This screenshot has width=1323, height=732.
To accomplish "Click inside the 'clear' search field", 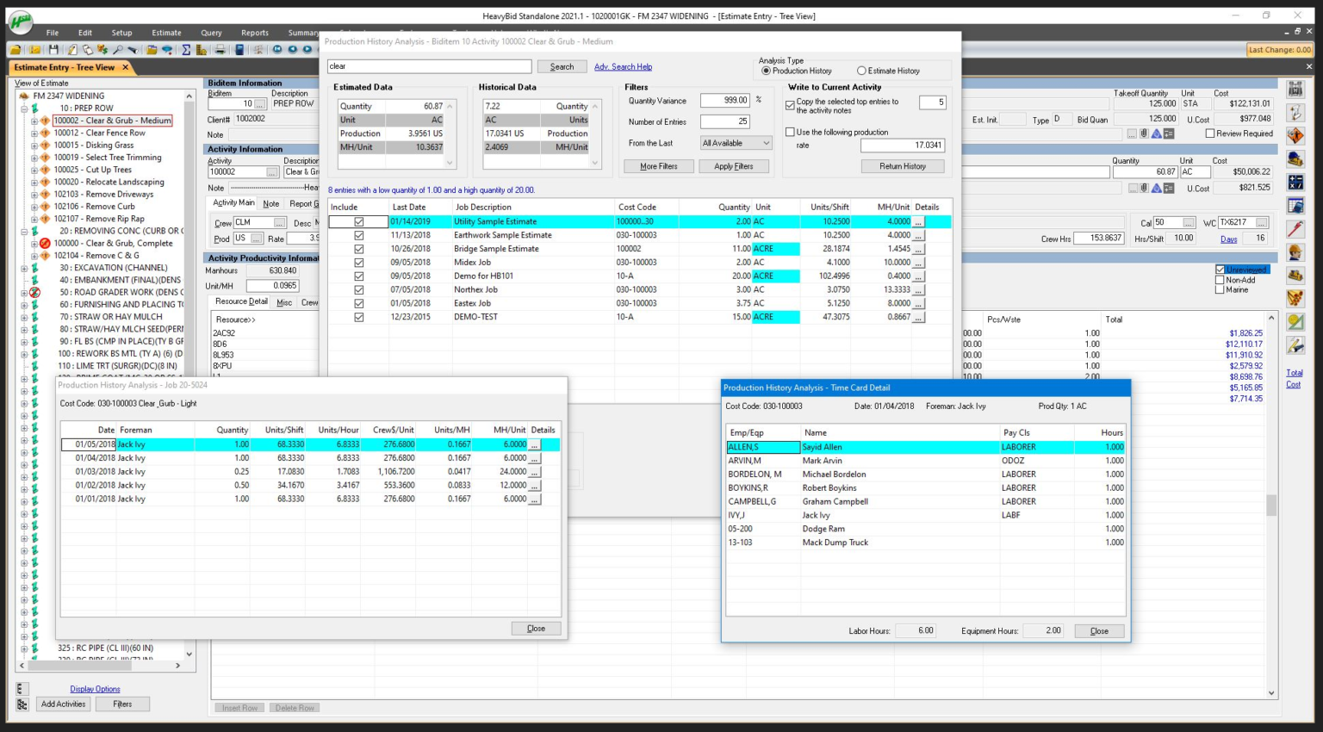I will click(x=429, y=65).
